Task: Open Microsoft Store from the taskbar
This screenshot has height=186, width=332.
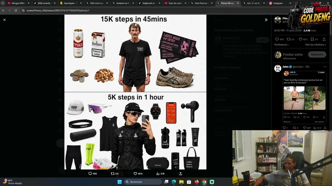Action: [x=189, y=182]
